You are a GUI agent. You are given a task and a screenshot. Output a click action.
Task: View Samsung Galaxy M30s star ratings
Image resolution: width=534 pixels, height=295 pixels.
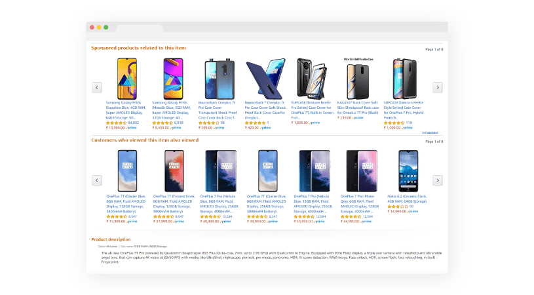(x=116, y=123)
